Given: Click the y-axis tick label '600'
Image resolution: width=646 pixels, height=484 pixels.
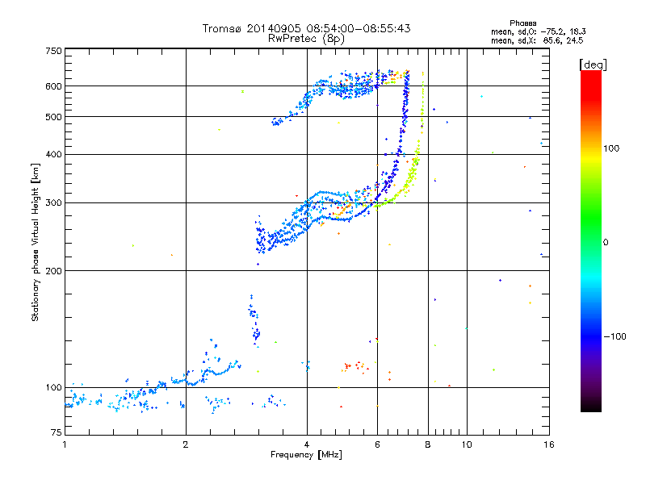Looking at the screenshot, I should click(x=53, y=86).
